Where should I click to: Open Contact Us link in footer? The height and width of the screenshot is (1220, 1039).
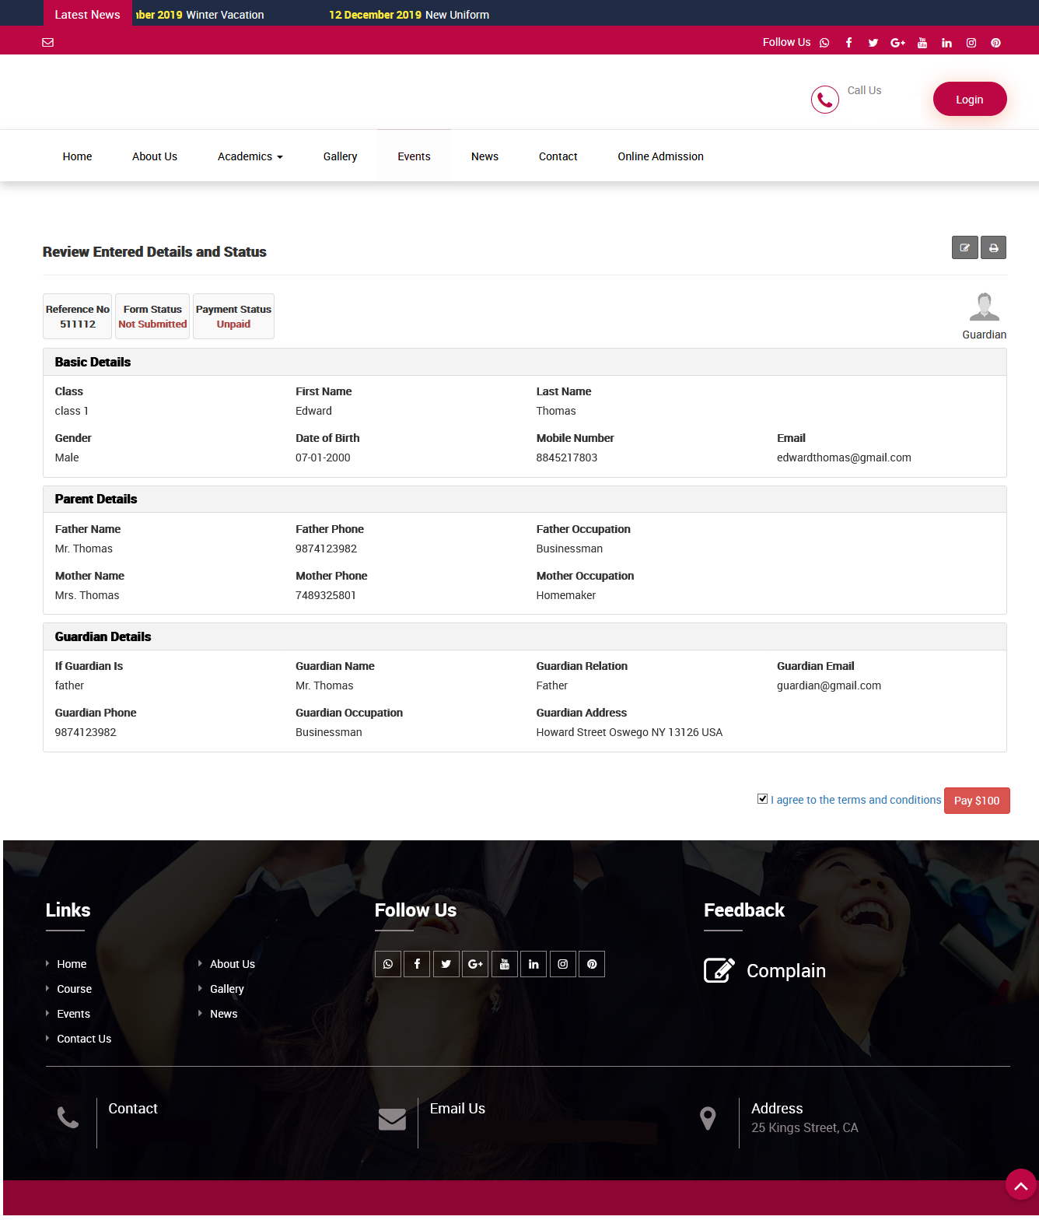[84, 1039]
